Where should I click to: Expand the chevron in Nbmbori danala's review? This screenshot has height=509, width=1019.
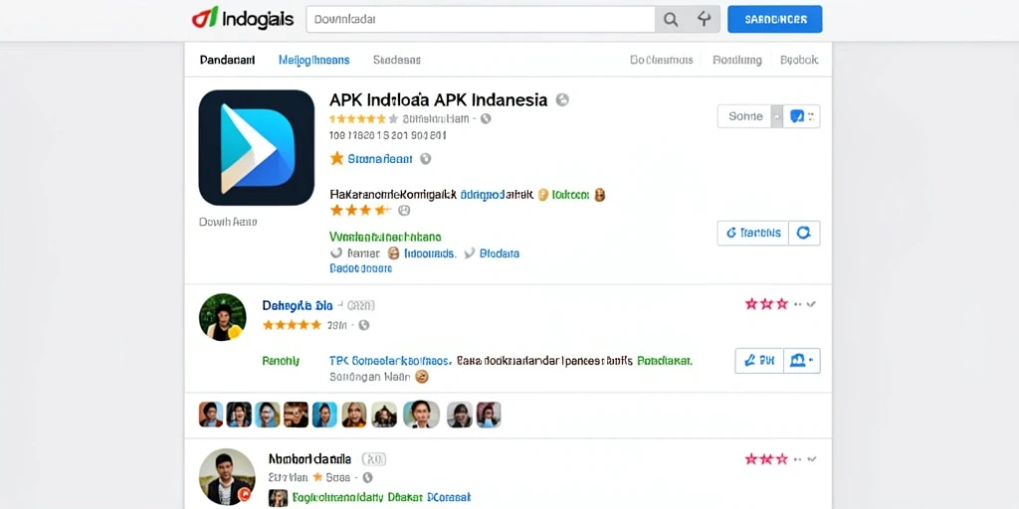pos(810,459)
